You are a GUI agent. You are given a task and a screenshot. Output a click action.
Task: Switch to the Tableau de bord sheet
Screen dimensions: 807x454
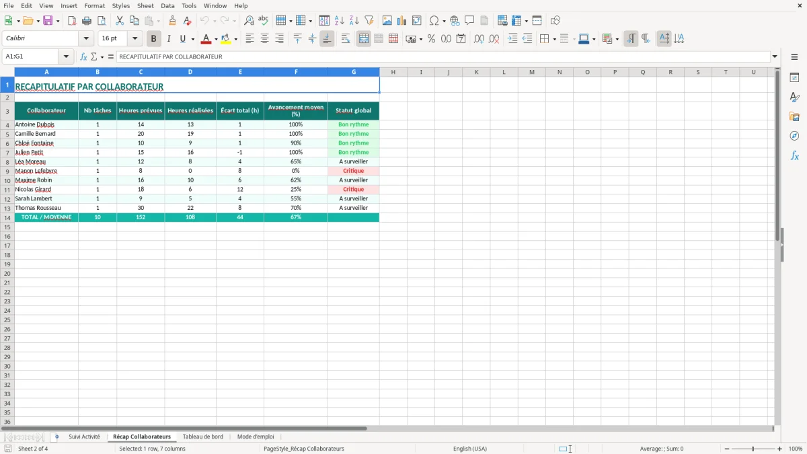(202, 437)
